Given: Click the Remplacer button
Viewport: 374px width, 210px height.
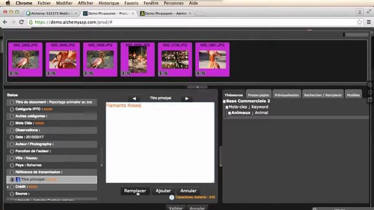Looking at the screenshot, I should [135, 191].
